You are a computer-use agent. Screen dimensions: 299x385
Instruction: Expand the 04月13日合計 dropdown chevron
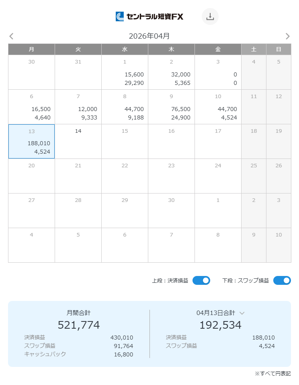coord(242,313)
